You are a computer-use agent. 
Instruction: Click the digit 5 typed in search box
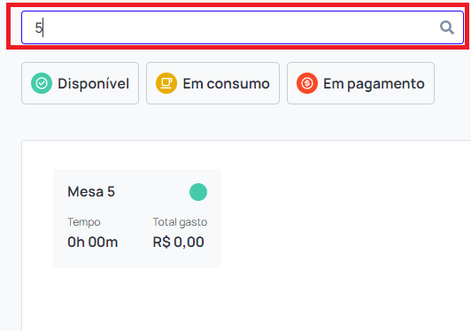click(38, 27)
